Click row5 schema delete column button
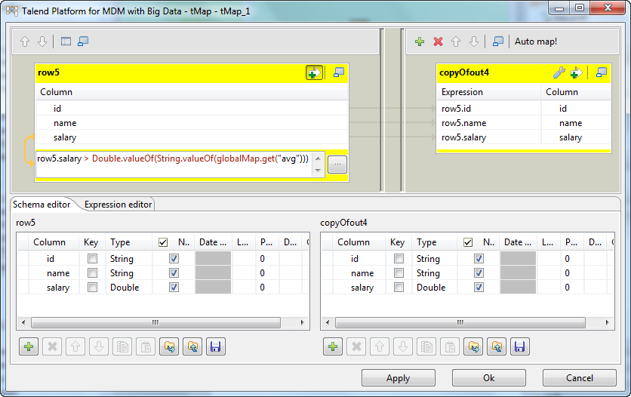 coord(52,346)
